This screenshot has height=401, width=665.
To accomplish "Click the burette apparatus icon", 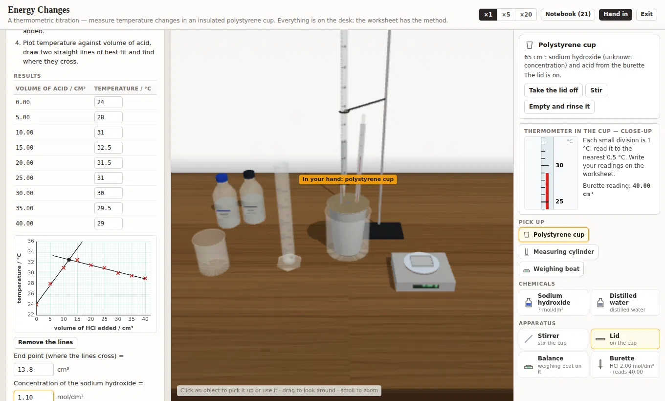I will (x=600, y=364).
